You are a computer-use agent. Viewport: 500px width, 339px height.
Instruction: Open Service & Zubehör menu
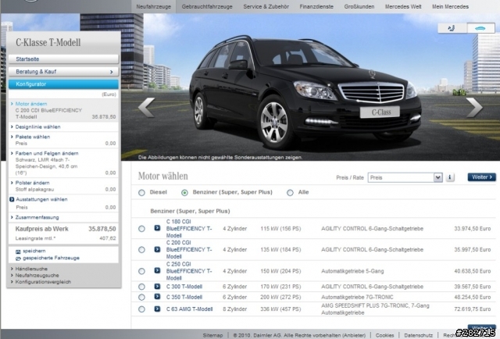pyautogui.click(x=266, y=7)
